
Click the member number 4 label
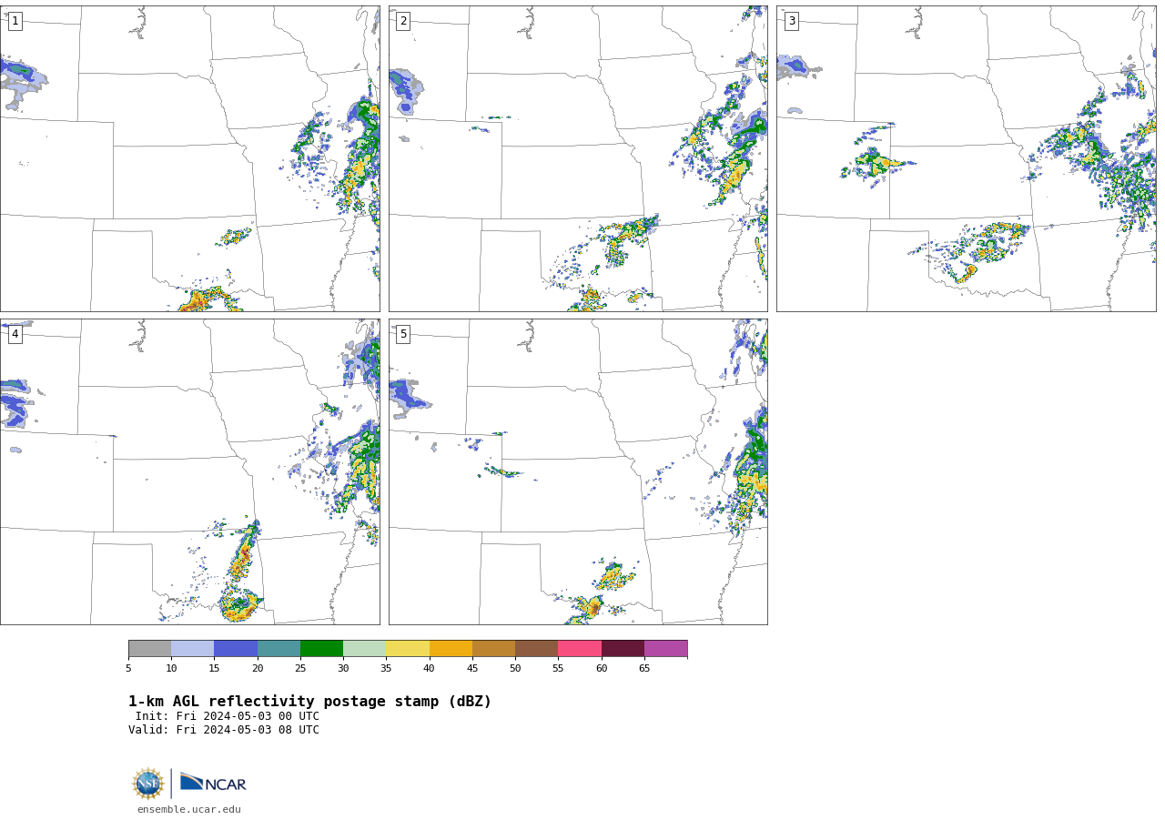[x=15, y=334]
